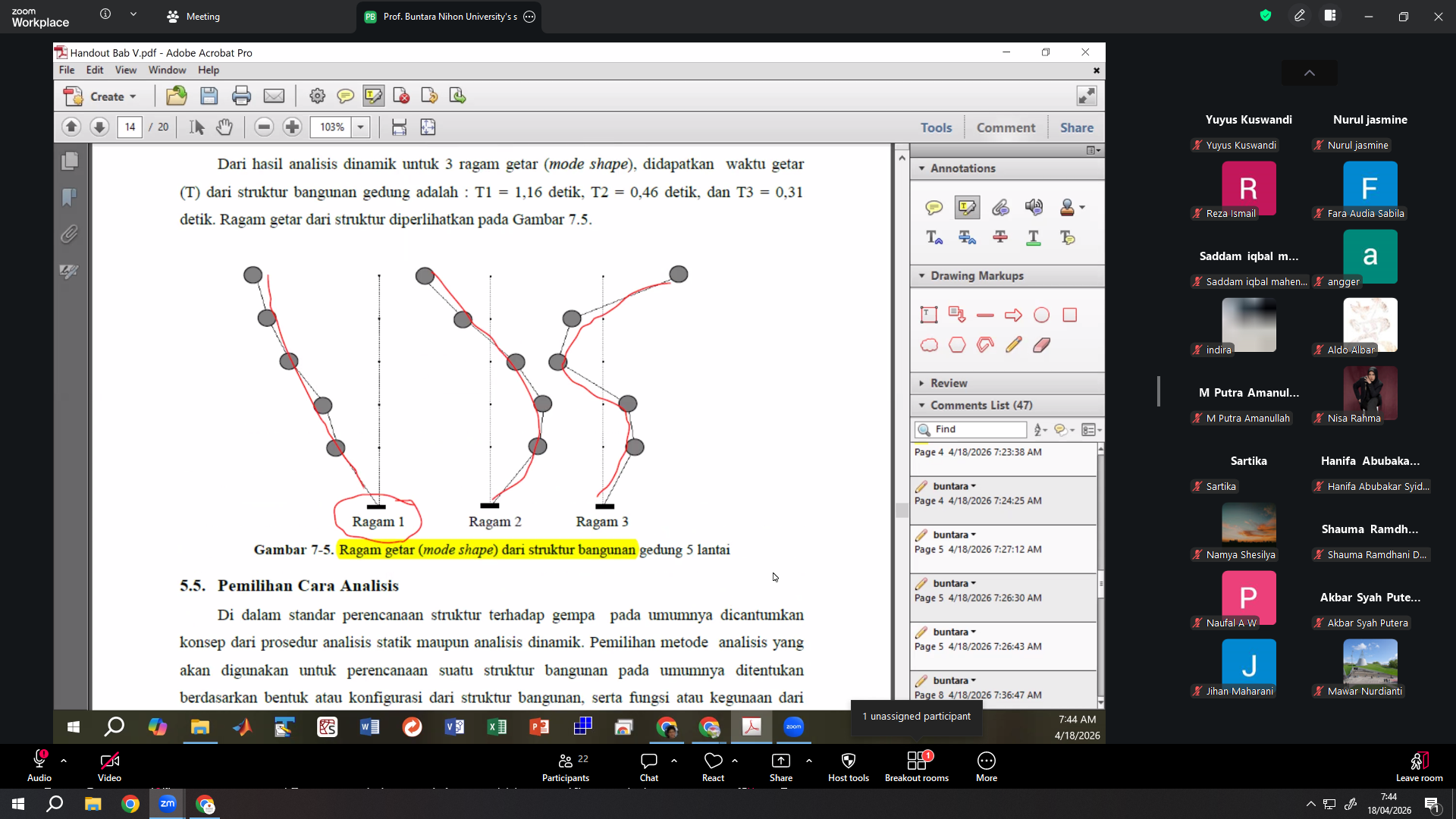Select the Arrow drawing tool
The image size is (1456, 819).
click(x=1013, y=315)
